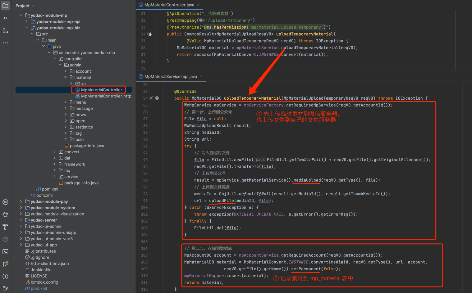Collapse the material package node
Image resolution: width=472 pixels, height=293 pixels.
click(x=66, y=77)
